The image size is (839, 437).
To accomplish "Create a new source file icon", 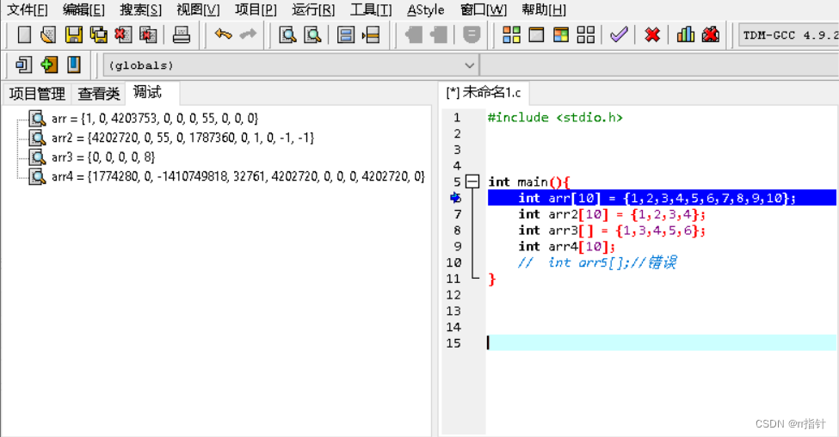I will click(24, 34).
